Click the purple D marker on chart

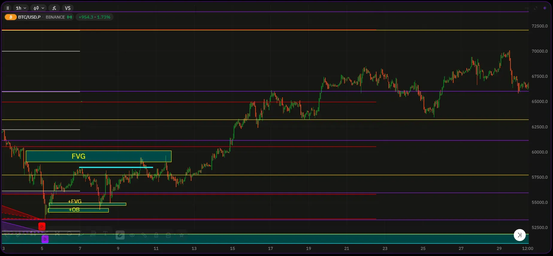click(45, 239)
